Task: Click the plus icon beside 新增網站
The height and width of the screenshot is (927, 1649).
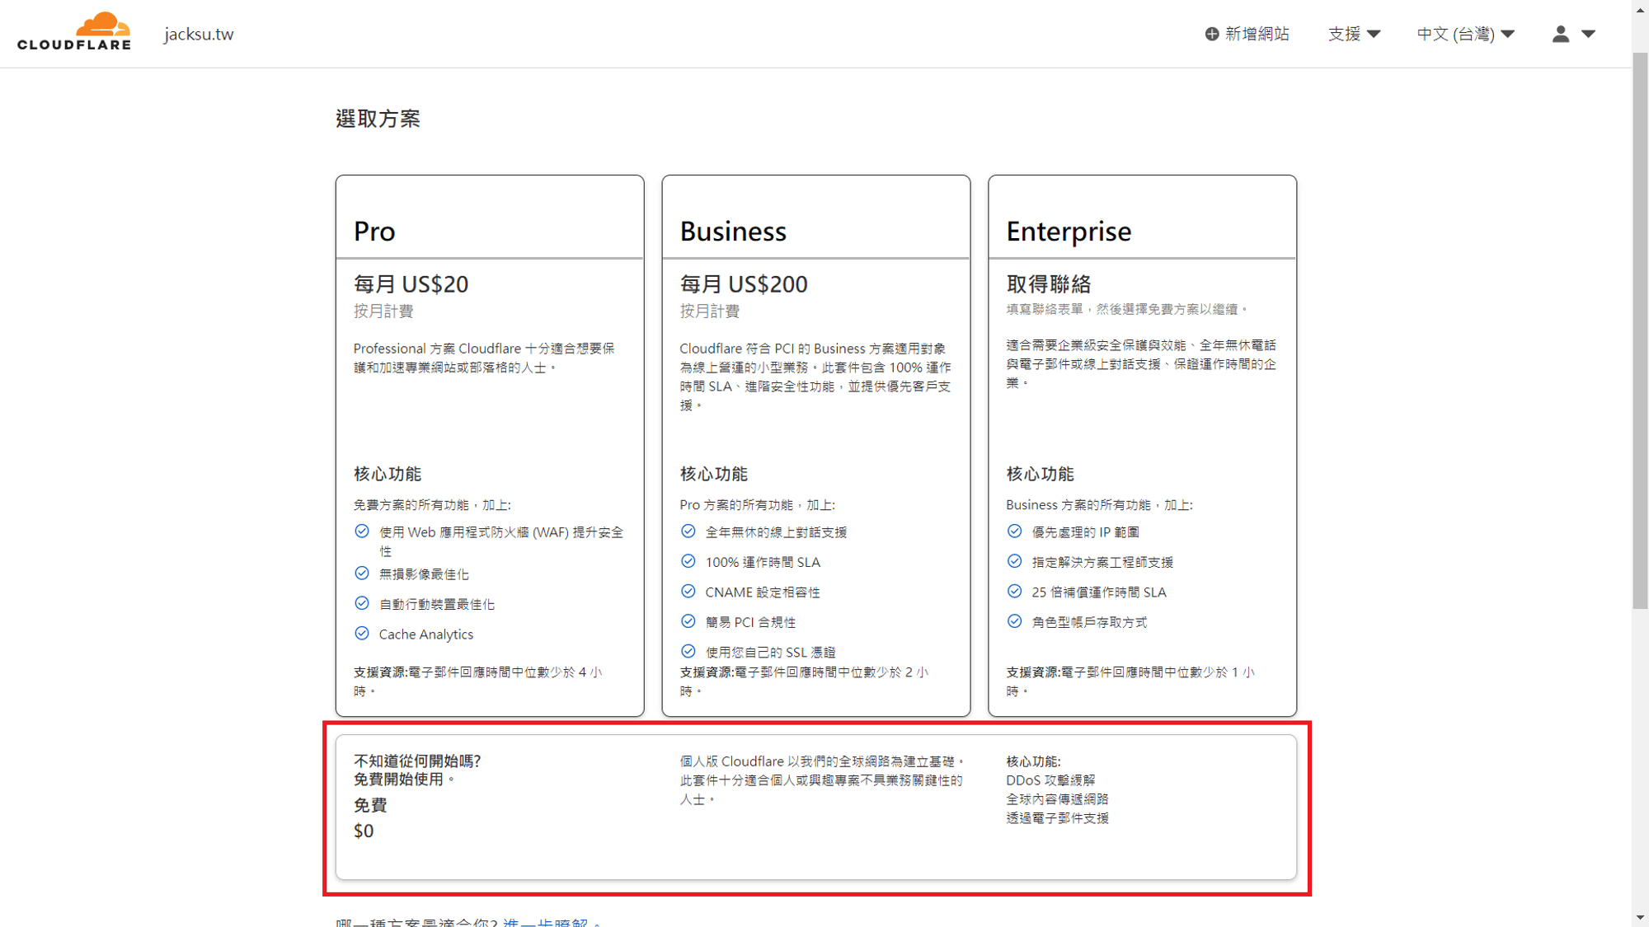Action: (x=1211, y=34)
